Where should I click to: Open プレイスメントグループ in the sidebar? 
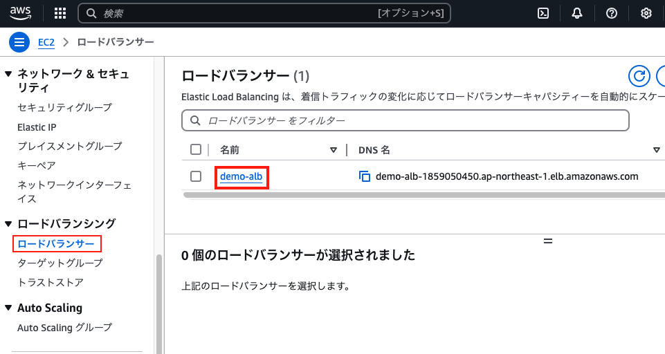click(x=70, y=147)
